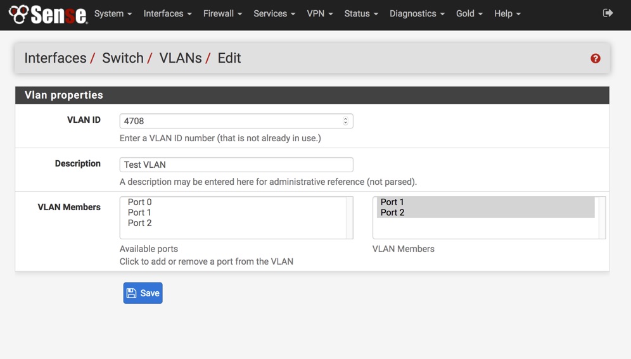Click the Save button with floppy icon
The width and height of the screenshot is (631, 359).
click(143, 293)
